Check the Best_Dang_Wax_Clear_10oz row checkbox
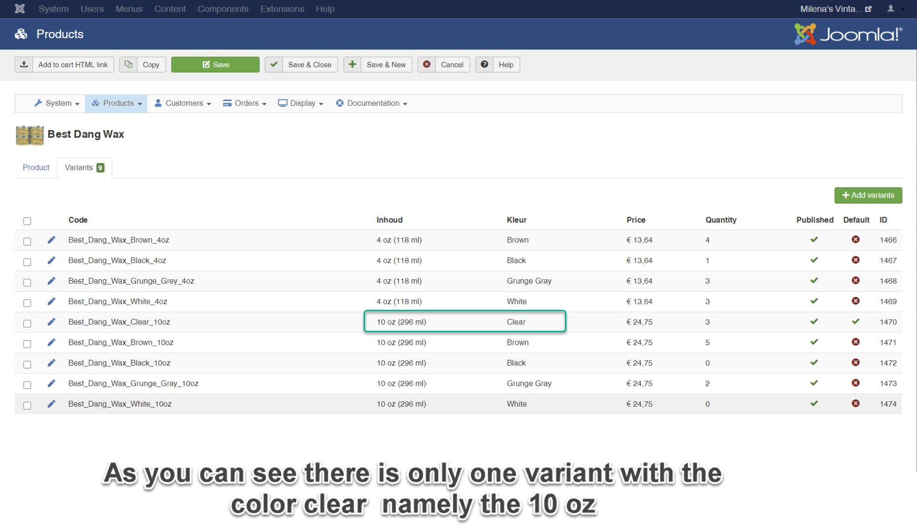 (27, 324)
